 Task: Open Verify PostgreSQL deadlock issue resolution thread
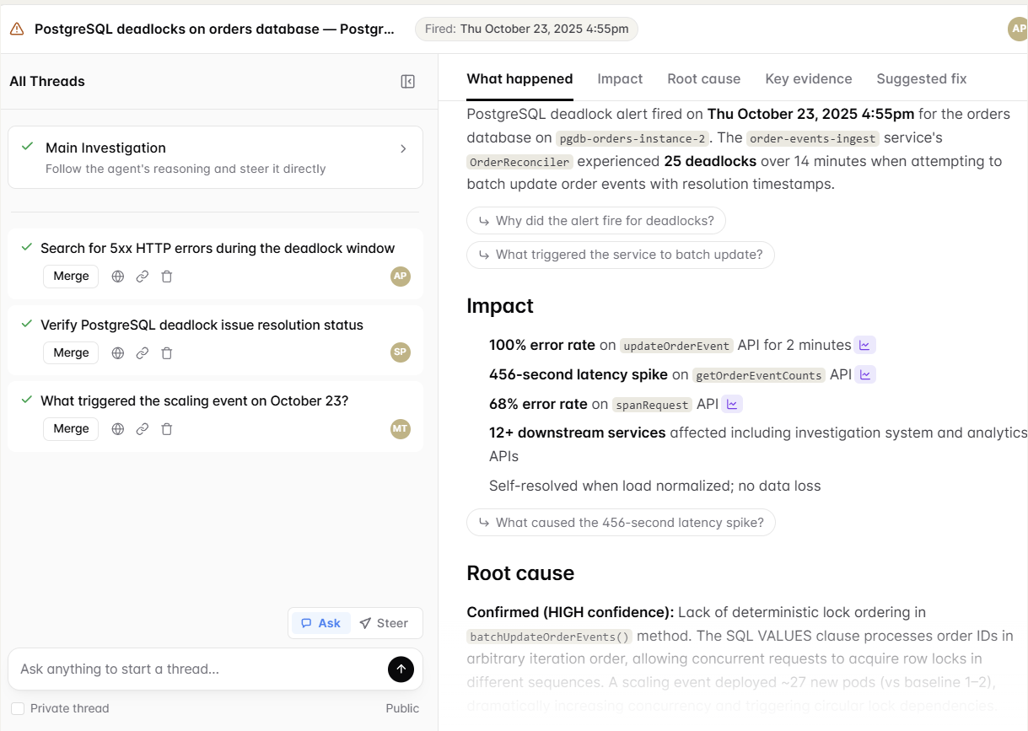click(202, 325)
